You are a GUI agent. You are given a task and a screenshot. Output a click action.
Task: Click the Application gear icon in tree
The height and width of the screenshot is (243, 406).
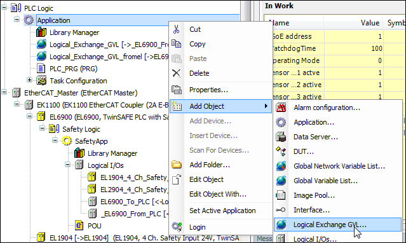point(29,20)
